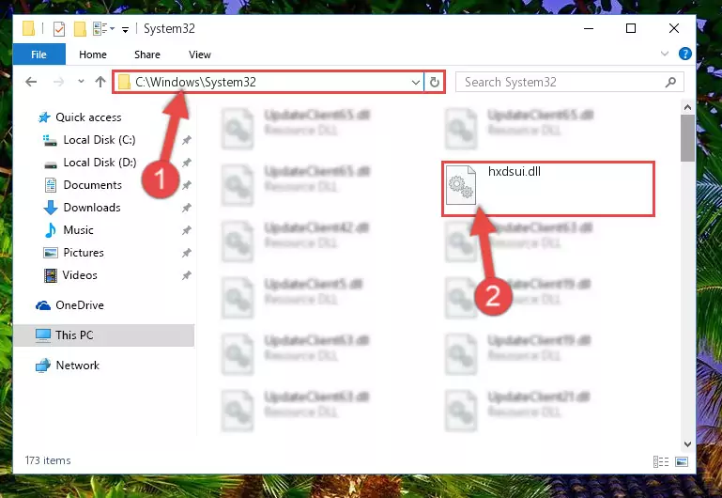Minimize the System32 window
This screenshot has width=722, height=498.
point(589,28)
